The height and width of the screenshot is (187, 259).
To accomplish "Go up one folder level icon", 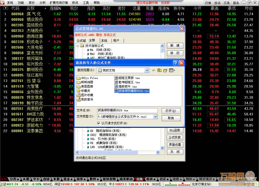I will [159, 70].
